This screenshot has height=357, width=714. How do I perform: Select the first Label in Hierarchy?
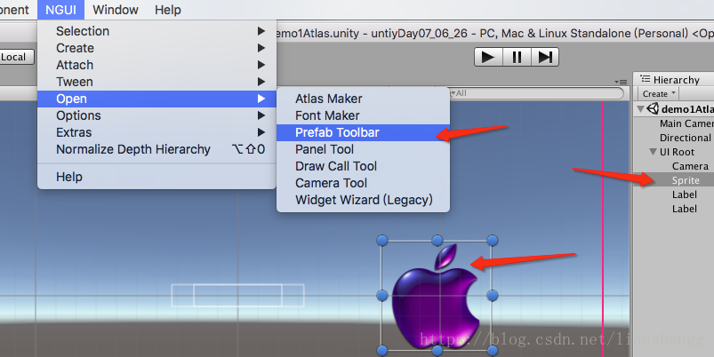point(685,194)
